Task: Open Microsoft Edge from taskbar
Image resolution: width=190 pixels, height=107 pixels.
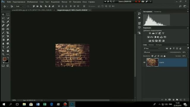Action: pyautogui.click(x=52, y=104)
